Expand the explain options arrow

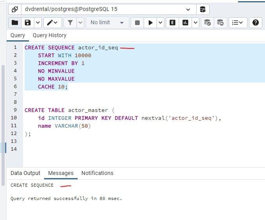pyautogui.click(x=196, y=23)
